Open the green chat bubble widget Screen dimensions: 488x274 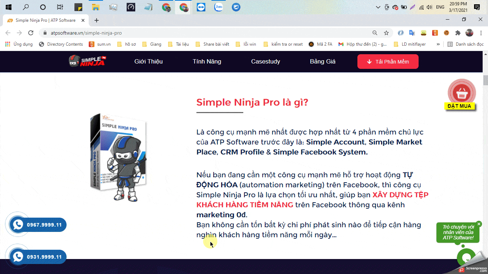click(x=466, y=257)
